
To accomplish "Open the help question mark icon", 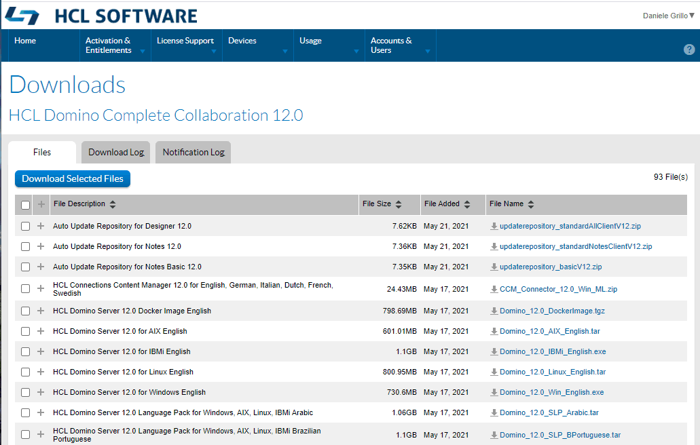I will click(x=689, y=50).
